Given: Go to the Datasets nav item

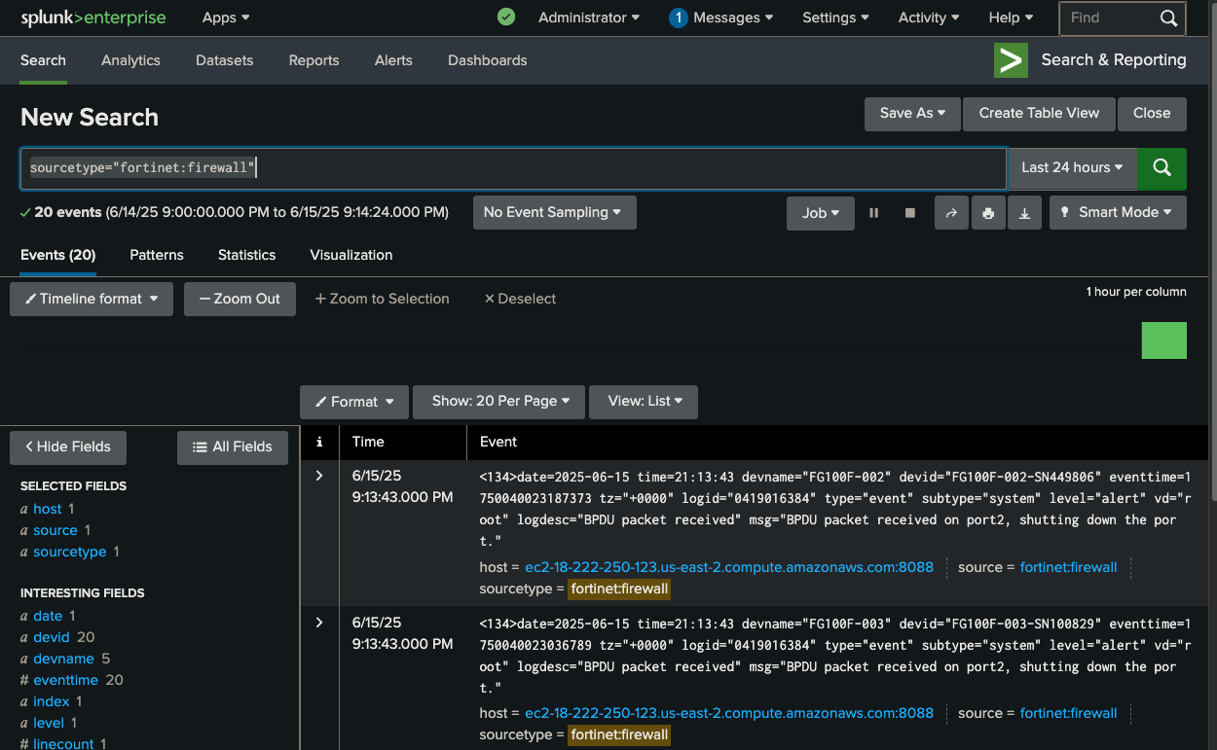Looking at the screenshot, I should coord(224,60).
